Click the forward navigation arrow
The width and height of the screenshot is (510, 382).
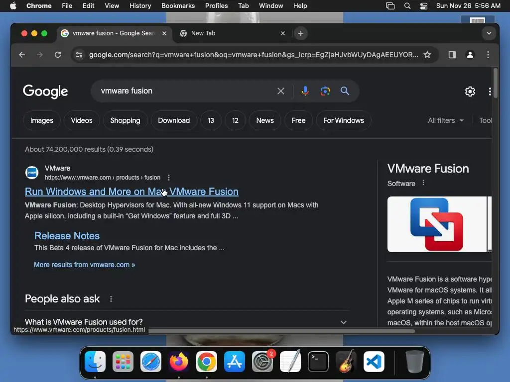point(40,55)
